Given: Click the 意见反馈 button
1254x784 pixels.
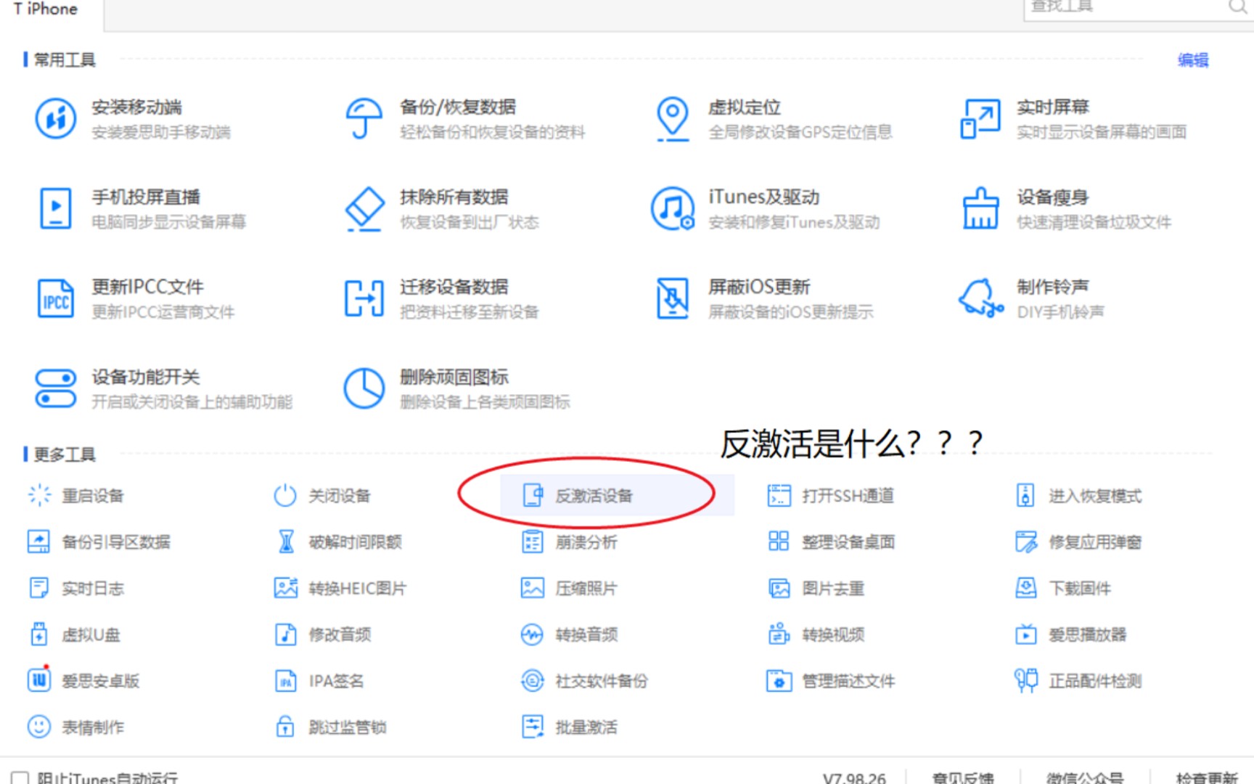Looking at the screenshot, I should coord(963,778).
